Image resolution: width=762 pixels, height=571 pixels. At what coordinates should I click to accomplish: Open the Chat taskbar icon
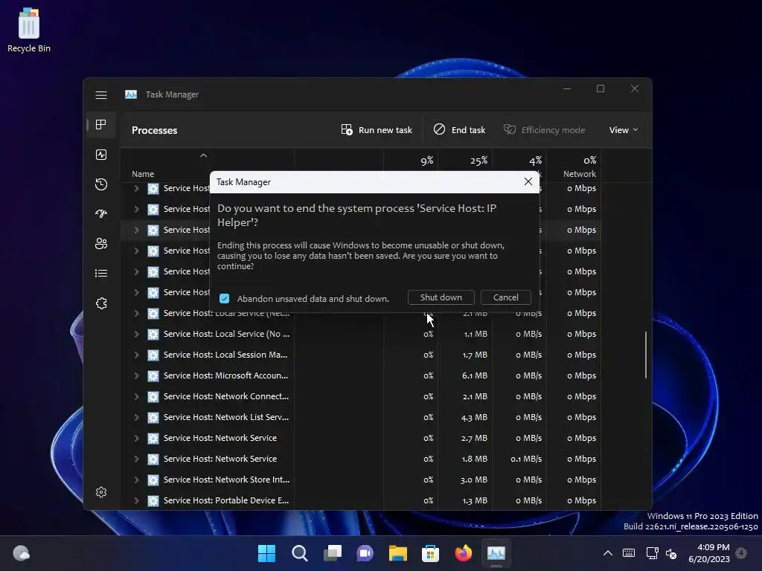click(x=365, y=553)
